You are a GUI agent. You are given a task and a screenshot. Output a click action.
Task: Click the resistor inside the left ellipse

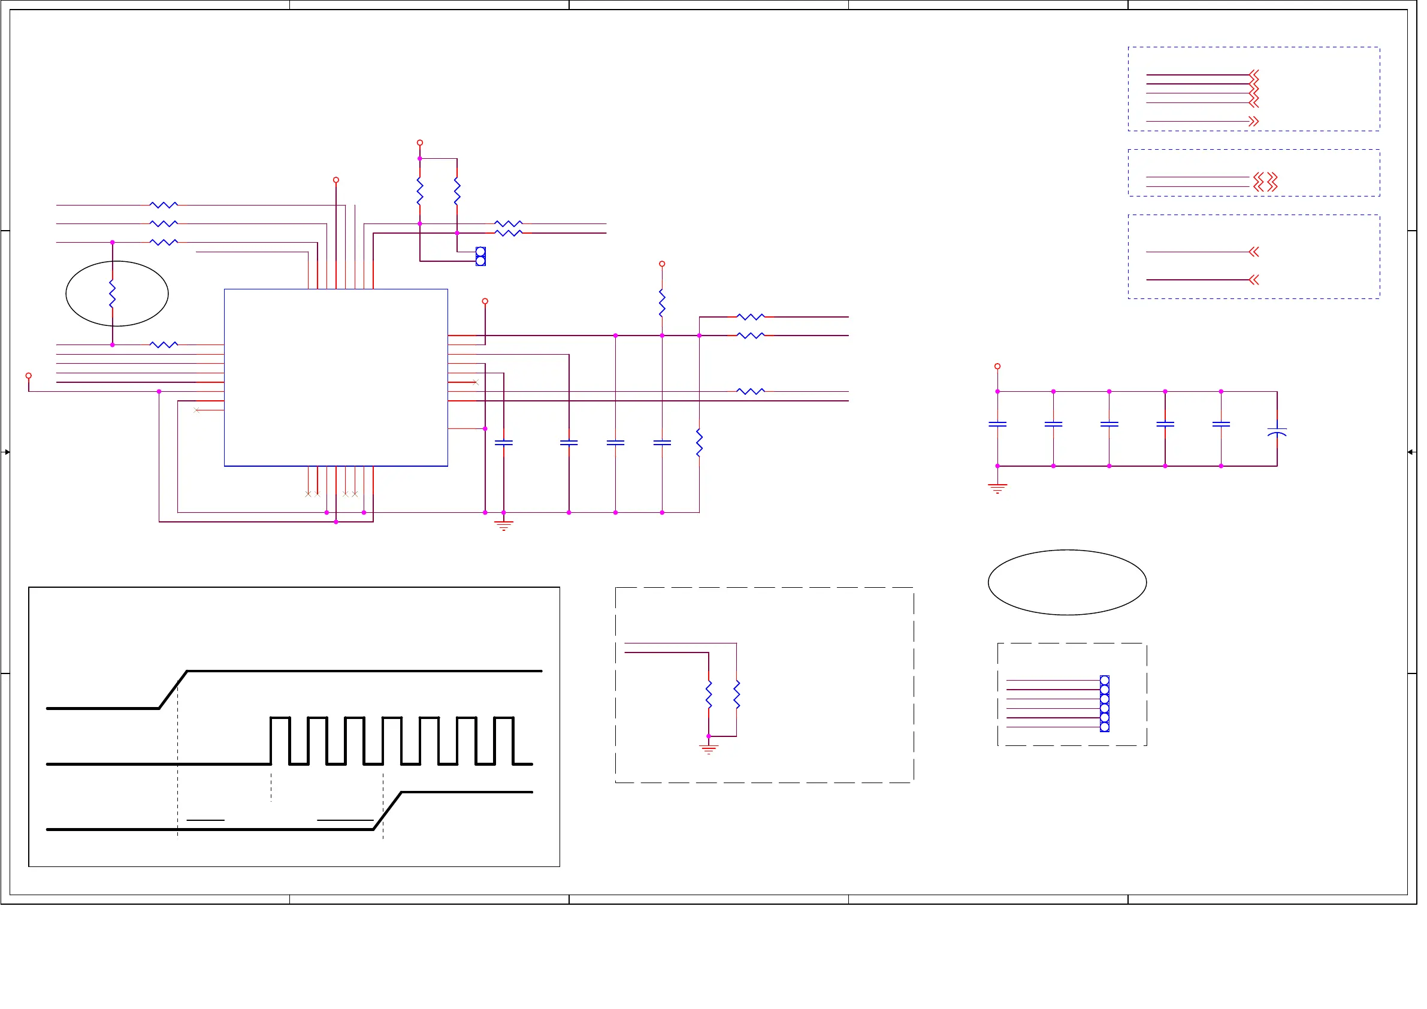[x=113, y=294]
